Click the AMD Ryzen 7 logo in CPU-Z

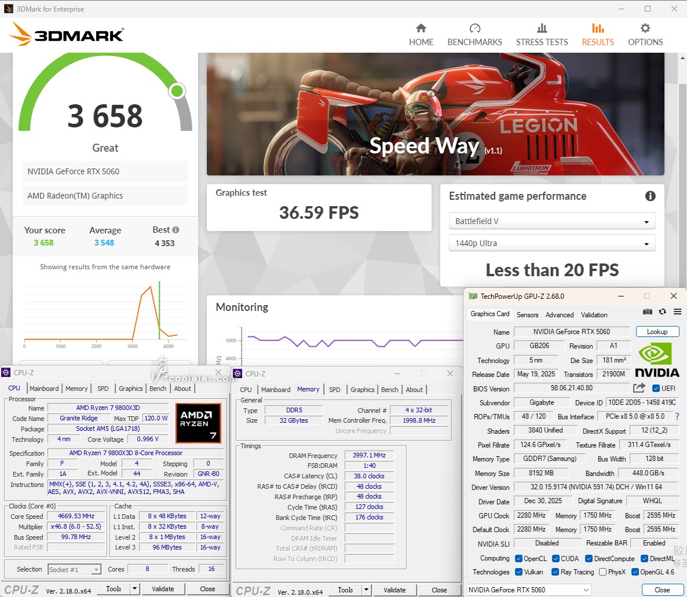(x=198, y=423)
